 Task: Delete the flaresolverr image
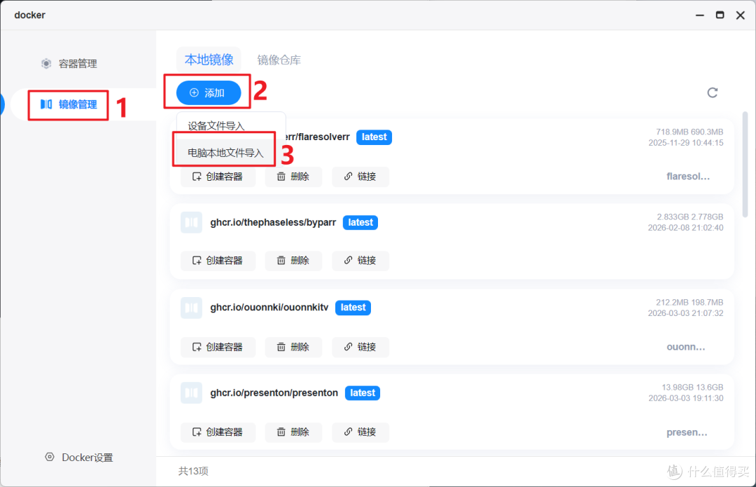coord(293,177)
